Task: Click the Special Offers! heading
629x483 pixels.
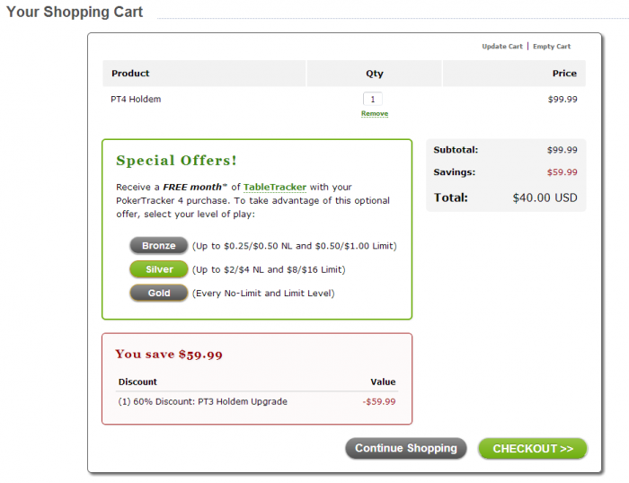Action: pos(176,161)
